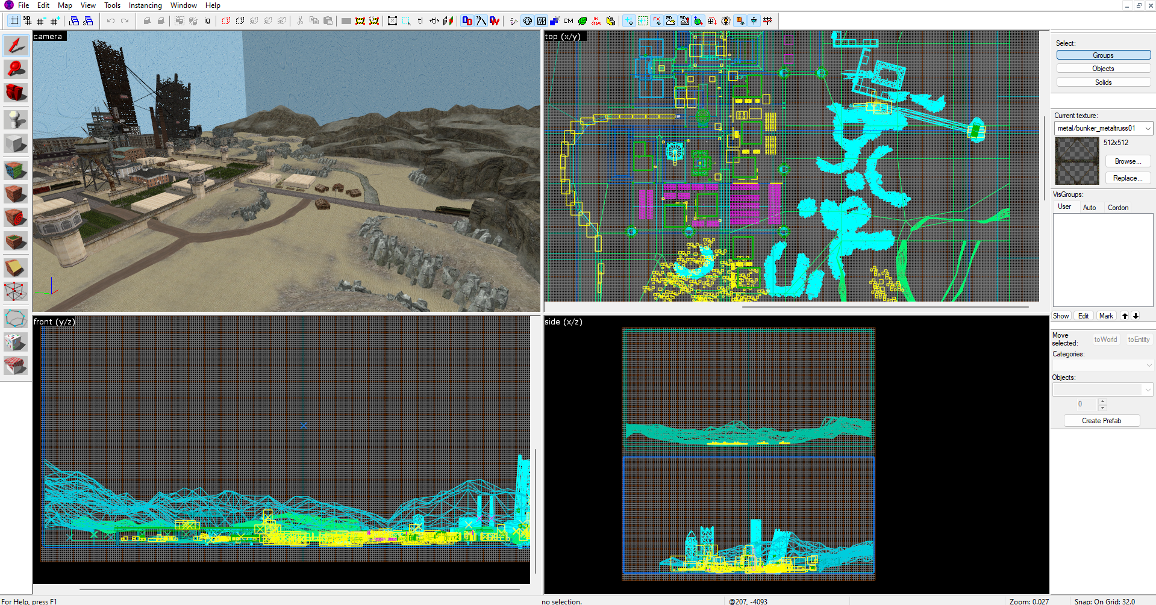Click the texture alignment faces icon
1156x605 pixels.
tap(448, 21)
